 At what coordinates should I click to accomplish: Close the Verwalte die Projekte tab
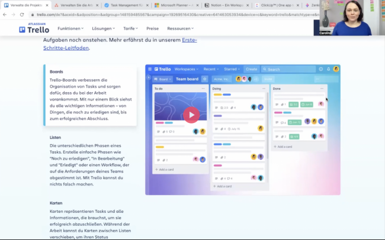click(47, 5)
